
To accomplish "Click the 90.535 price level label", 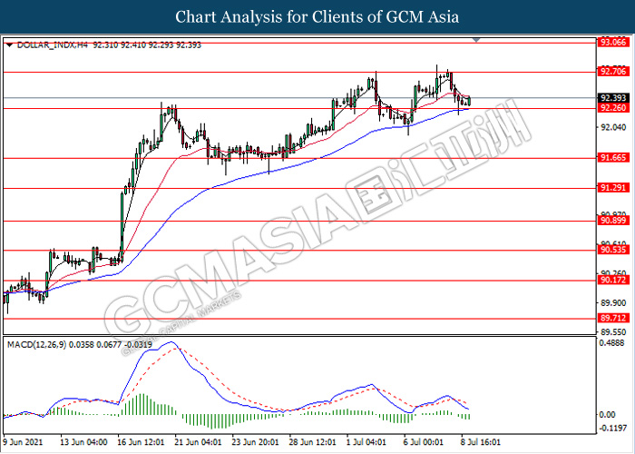I will point(612,250).
